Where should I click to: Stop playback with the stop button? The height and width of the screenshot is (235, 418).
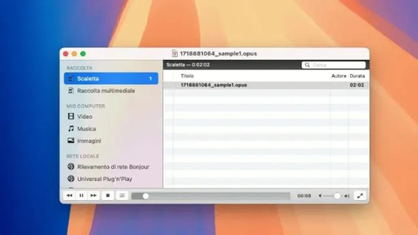click(x=108, y=196)
